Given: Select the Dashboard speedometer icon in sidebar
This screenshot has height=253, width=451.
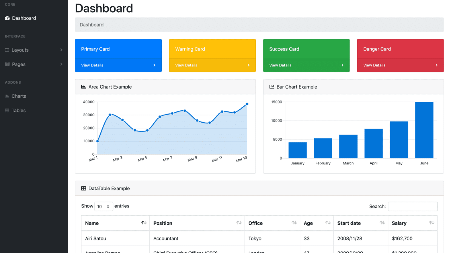Looking at the screenshot, I should click(x=7, y=18).
